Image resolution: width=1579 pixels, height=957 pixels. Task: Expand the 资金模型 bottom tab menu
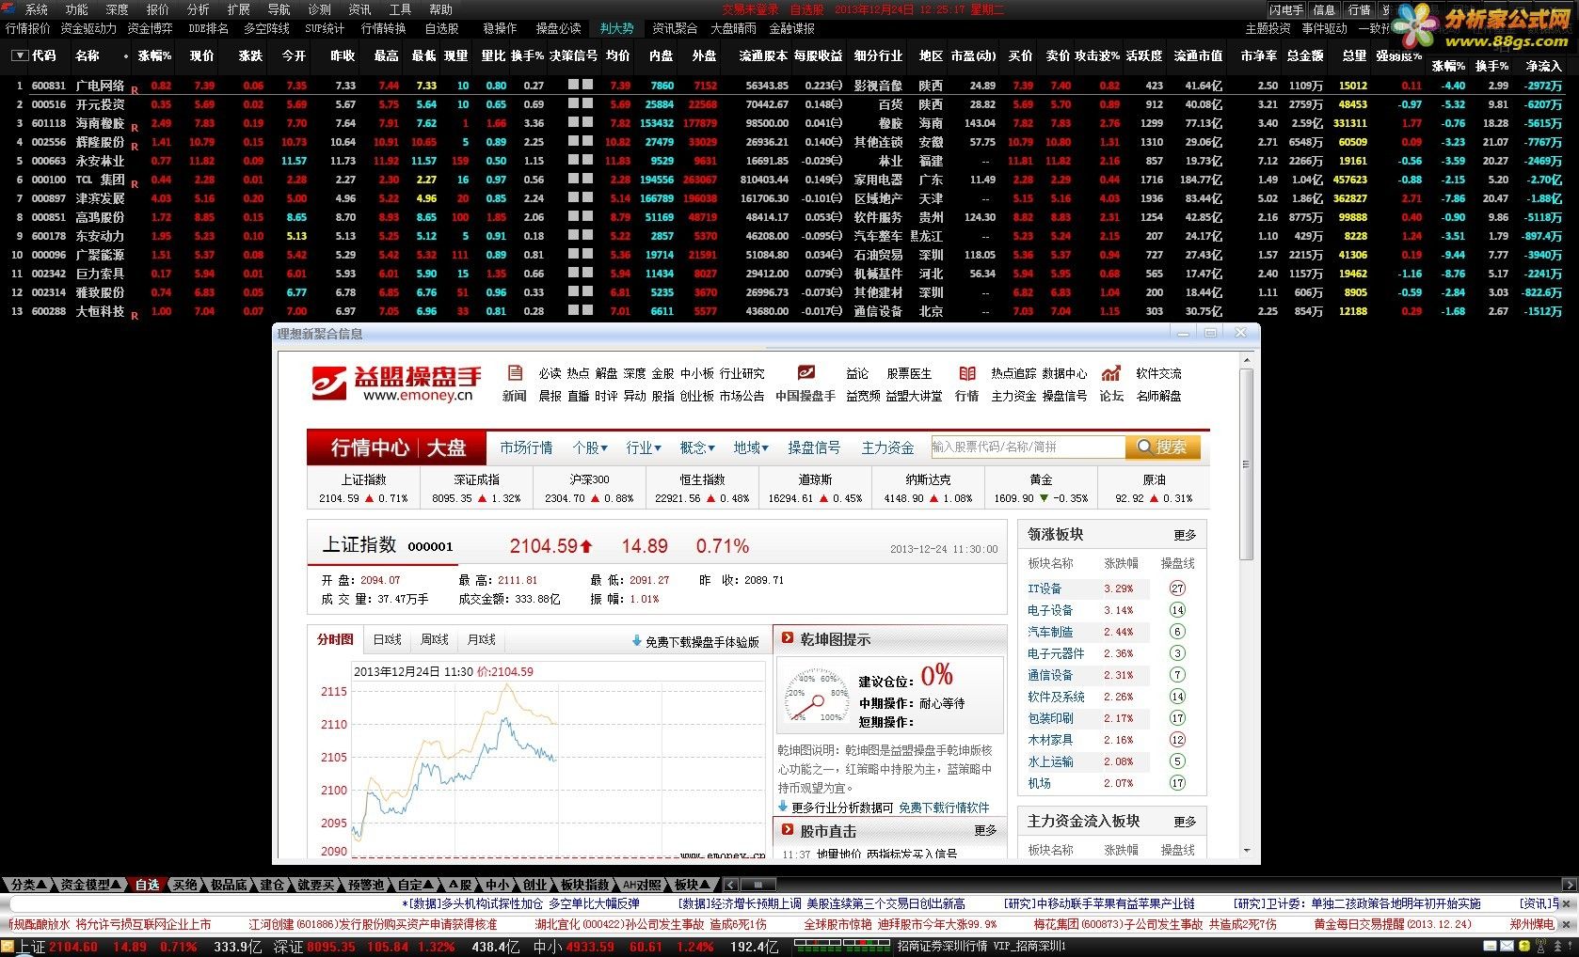point(91,885)
